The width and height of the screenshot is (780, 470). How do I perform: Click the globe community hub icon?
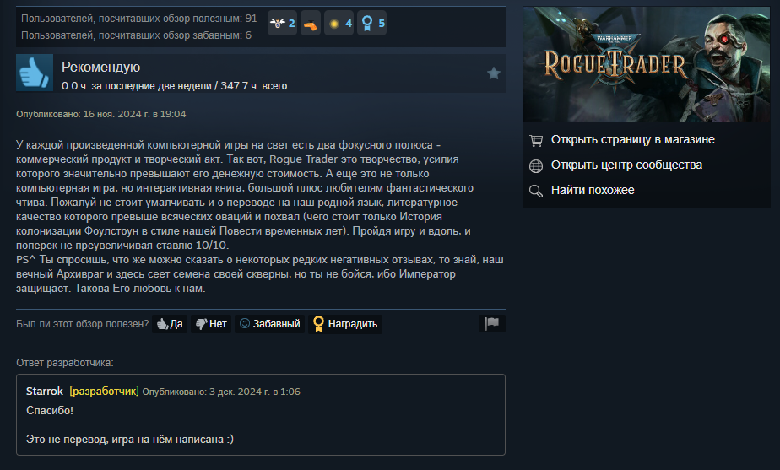536,165
